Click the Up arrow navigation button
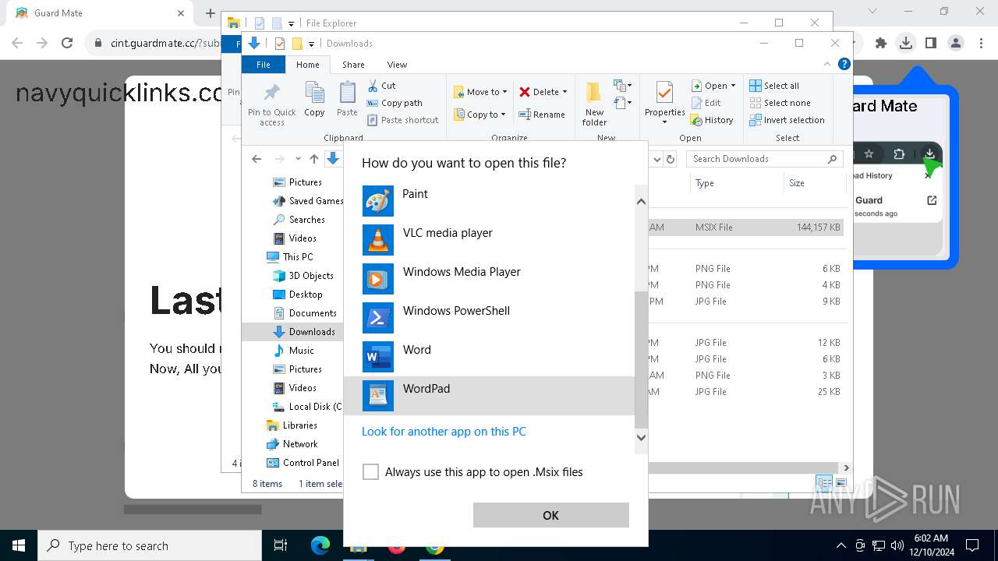Image resolution: width=998 pixels, height=561 pixels. click(x=314, y=159)
